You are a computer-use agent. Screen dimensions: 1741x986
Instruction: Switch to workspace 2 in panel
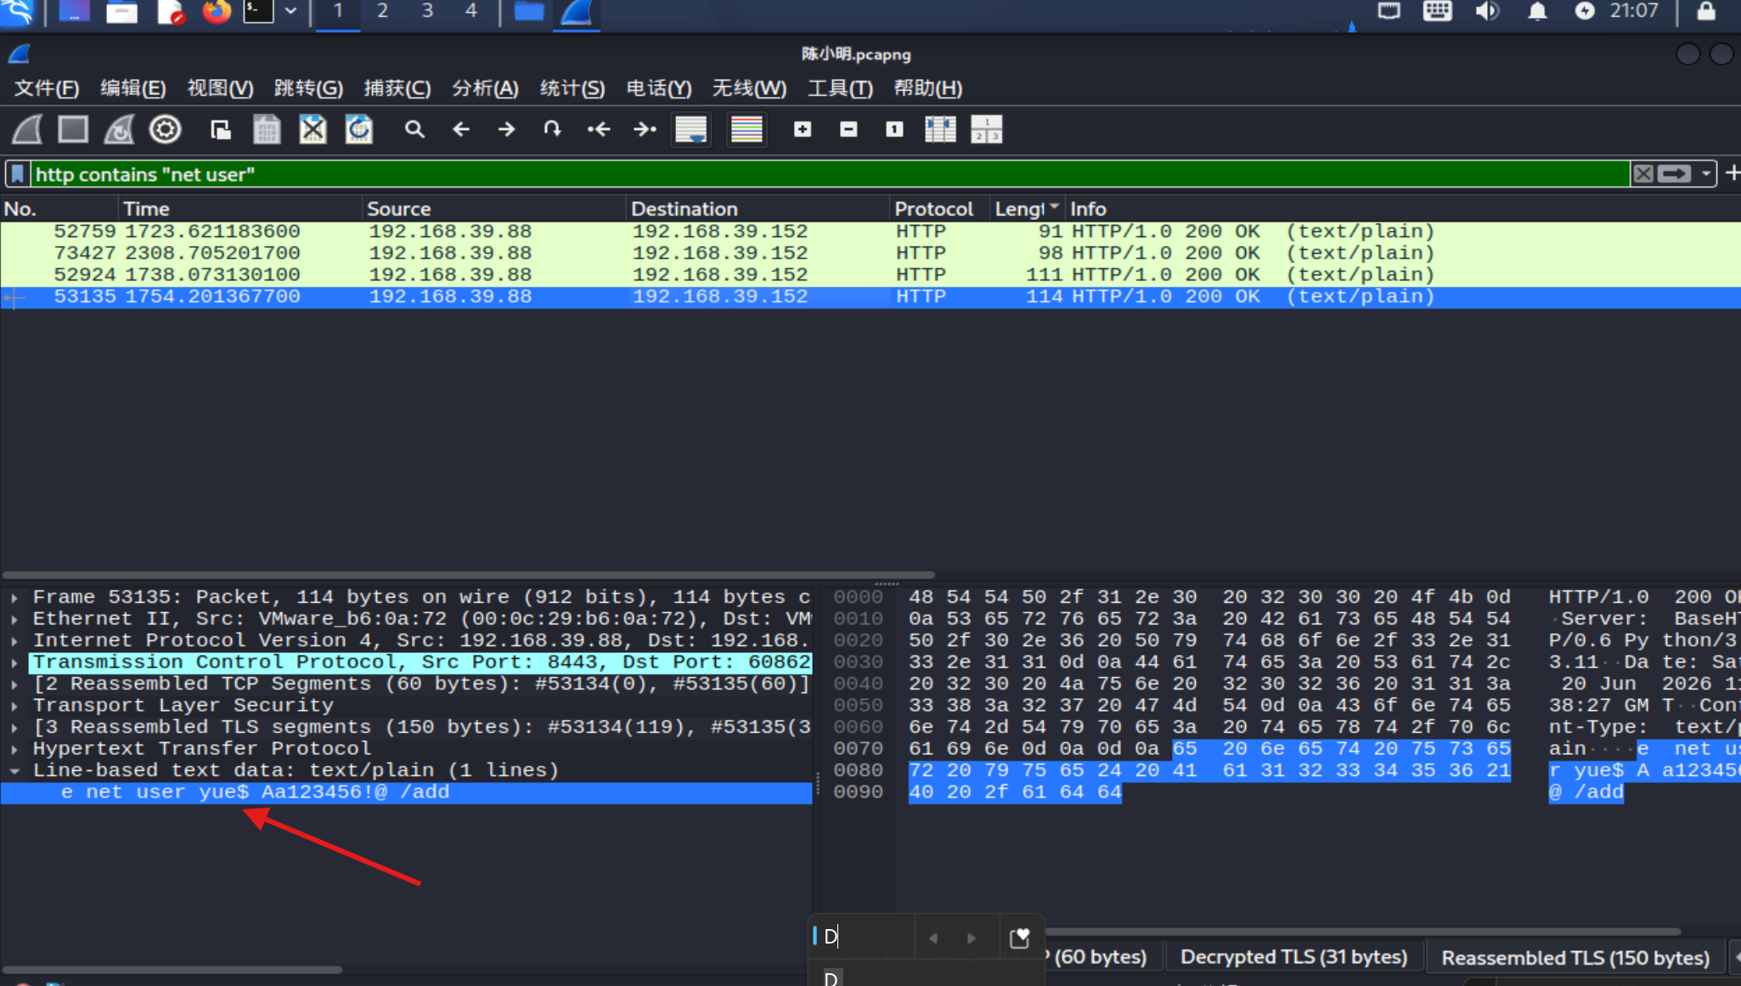tap(382, 12)
